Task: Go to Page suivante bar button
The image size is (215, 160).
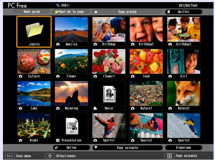Action: click(127, 148)
